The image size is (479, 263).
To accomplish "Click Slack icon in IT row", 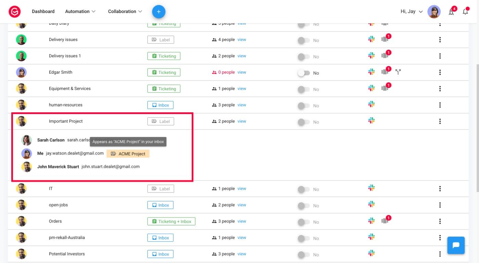I will [x=372, y=188].
